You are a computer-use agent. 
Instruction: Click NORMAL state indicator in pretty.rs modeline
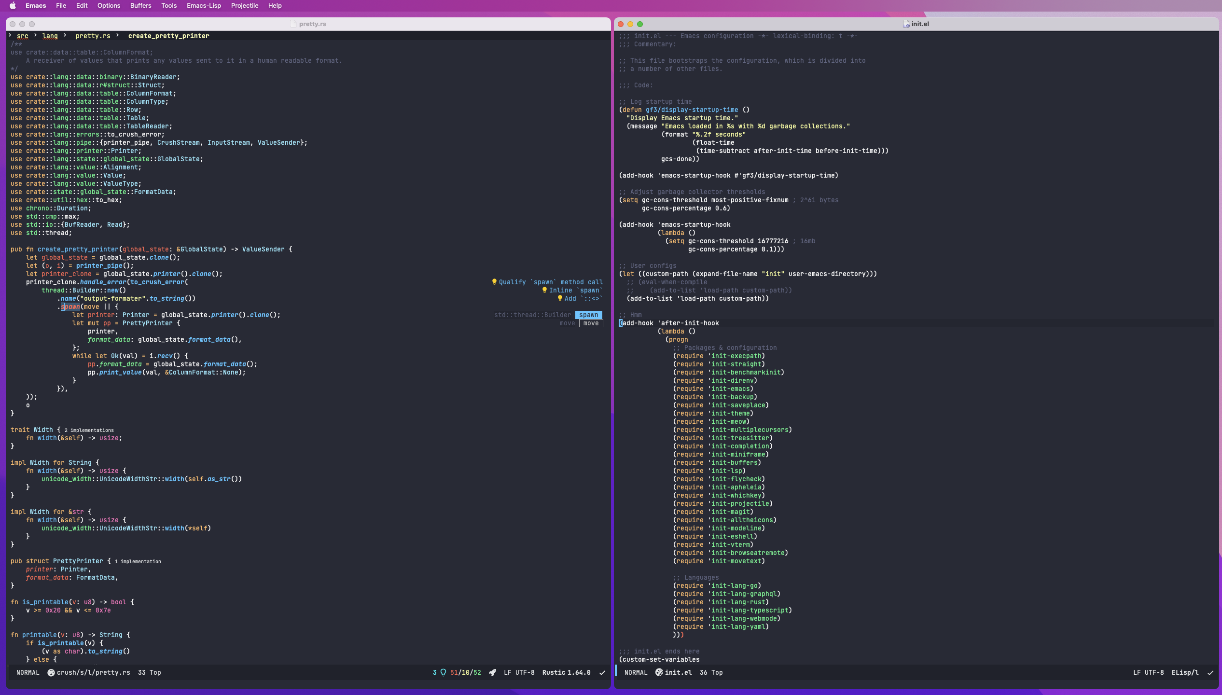[x=28, y=672]
